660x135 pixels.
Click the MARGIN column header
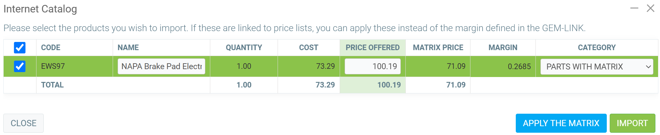(x=503, y=48)
